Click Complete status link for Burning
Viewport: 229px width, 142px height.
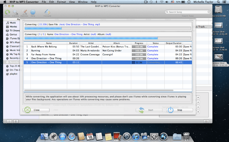(x=153, y=50)
